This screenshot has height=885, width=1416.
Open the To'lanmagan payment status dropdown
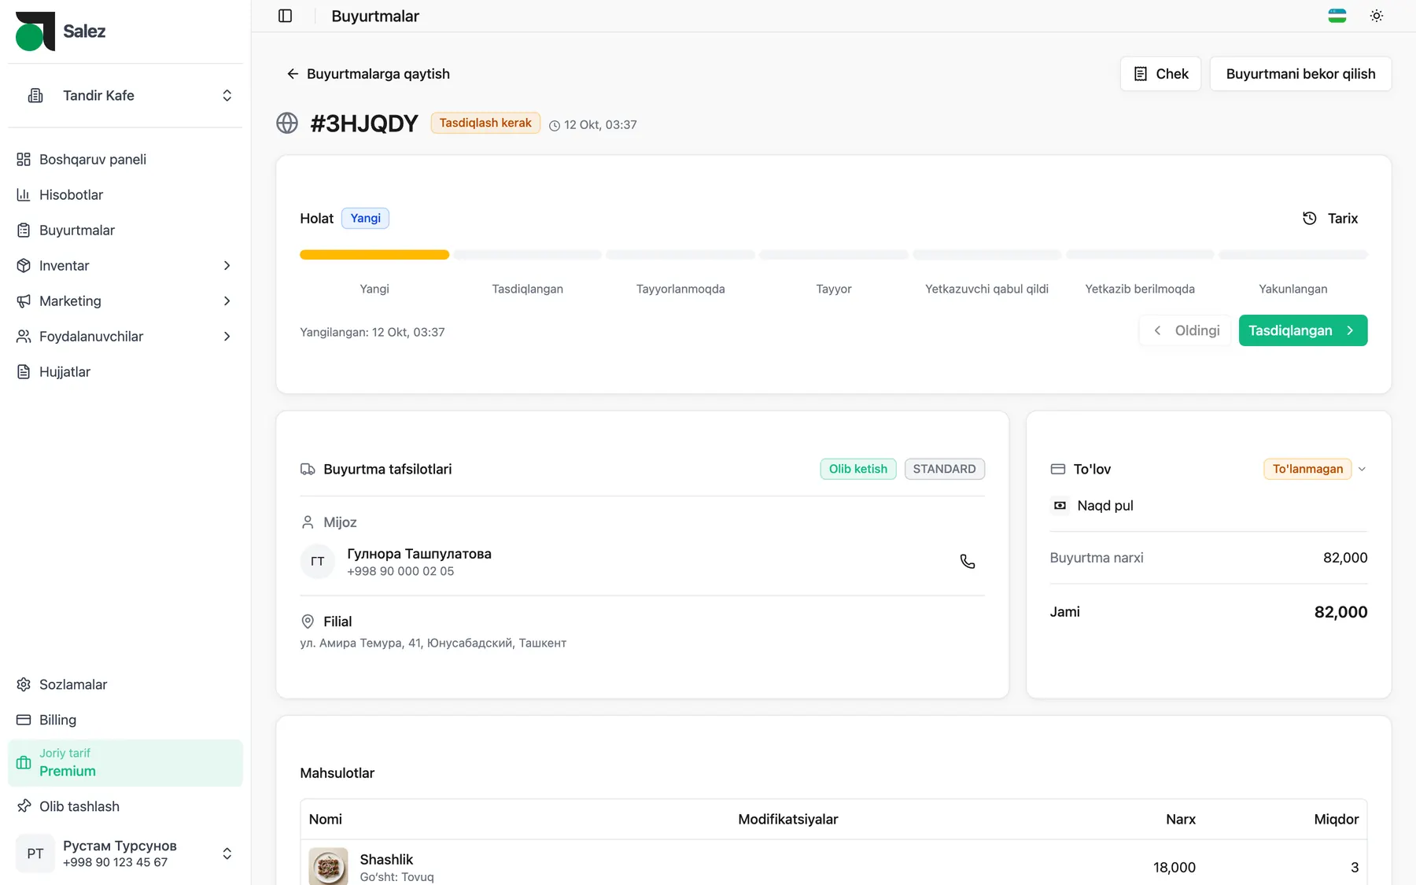1315,469
